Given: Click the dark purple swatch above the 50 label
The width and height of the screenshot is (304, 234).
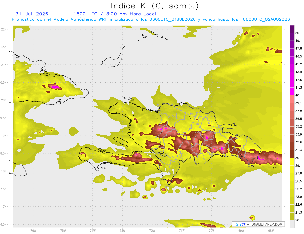Looking at the screenshot, I should pyautogui.click(x=292, y=29).
